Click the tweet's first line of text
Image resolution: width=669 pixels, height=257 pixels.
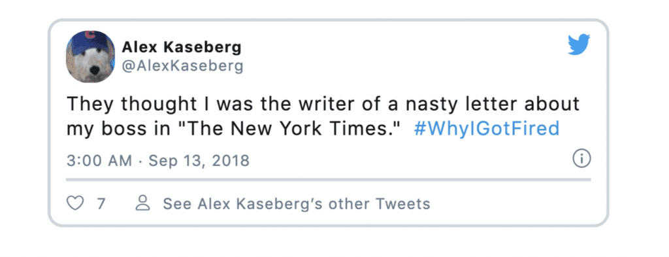(x=323, y=104)
